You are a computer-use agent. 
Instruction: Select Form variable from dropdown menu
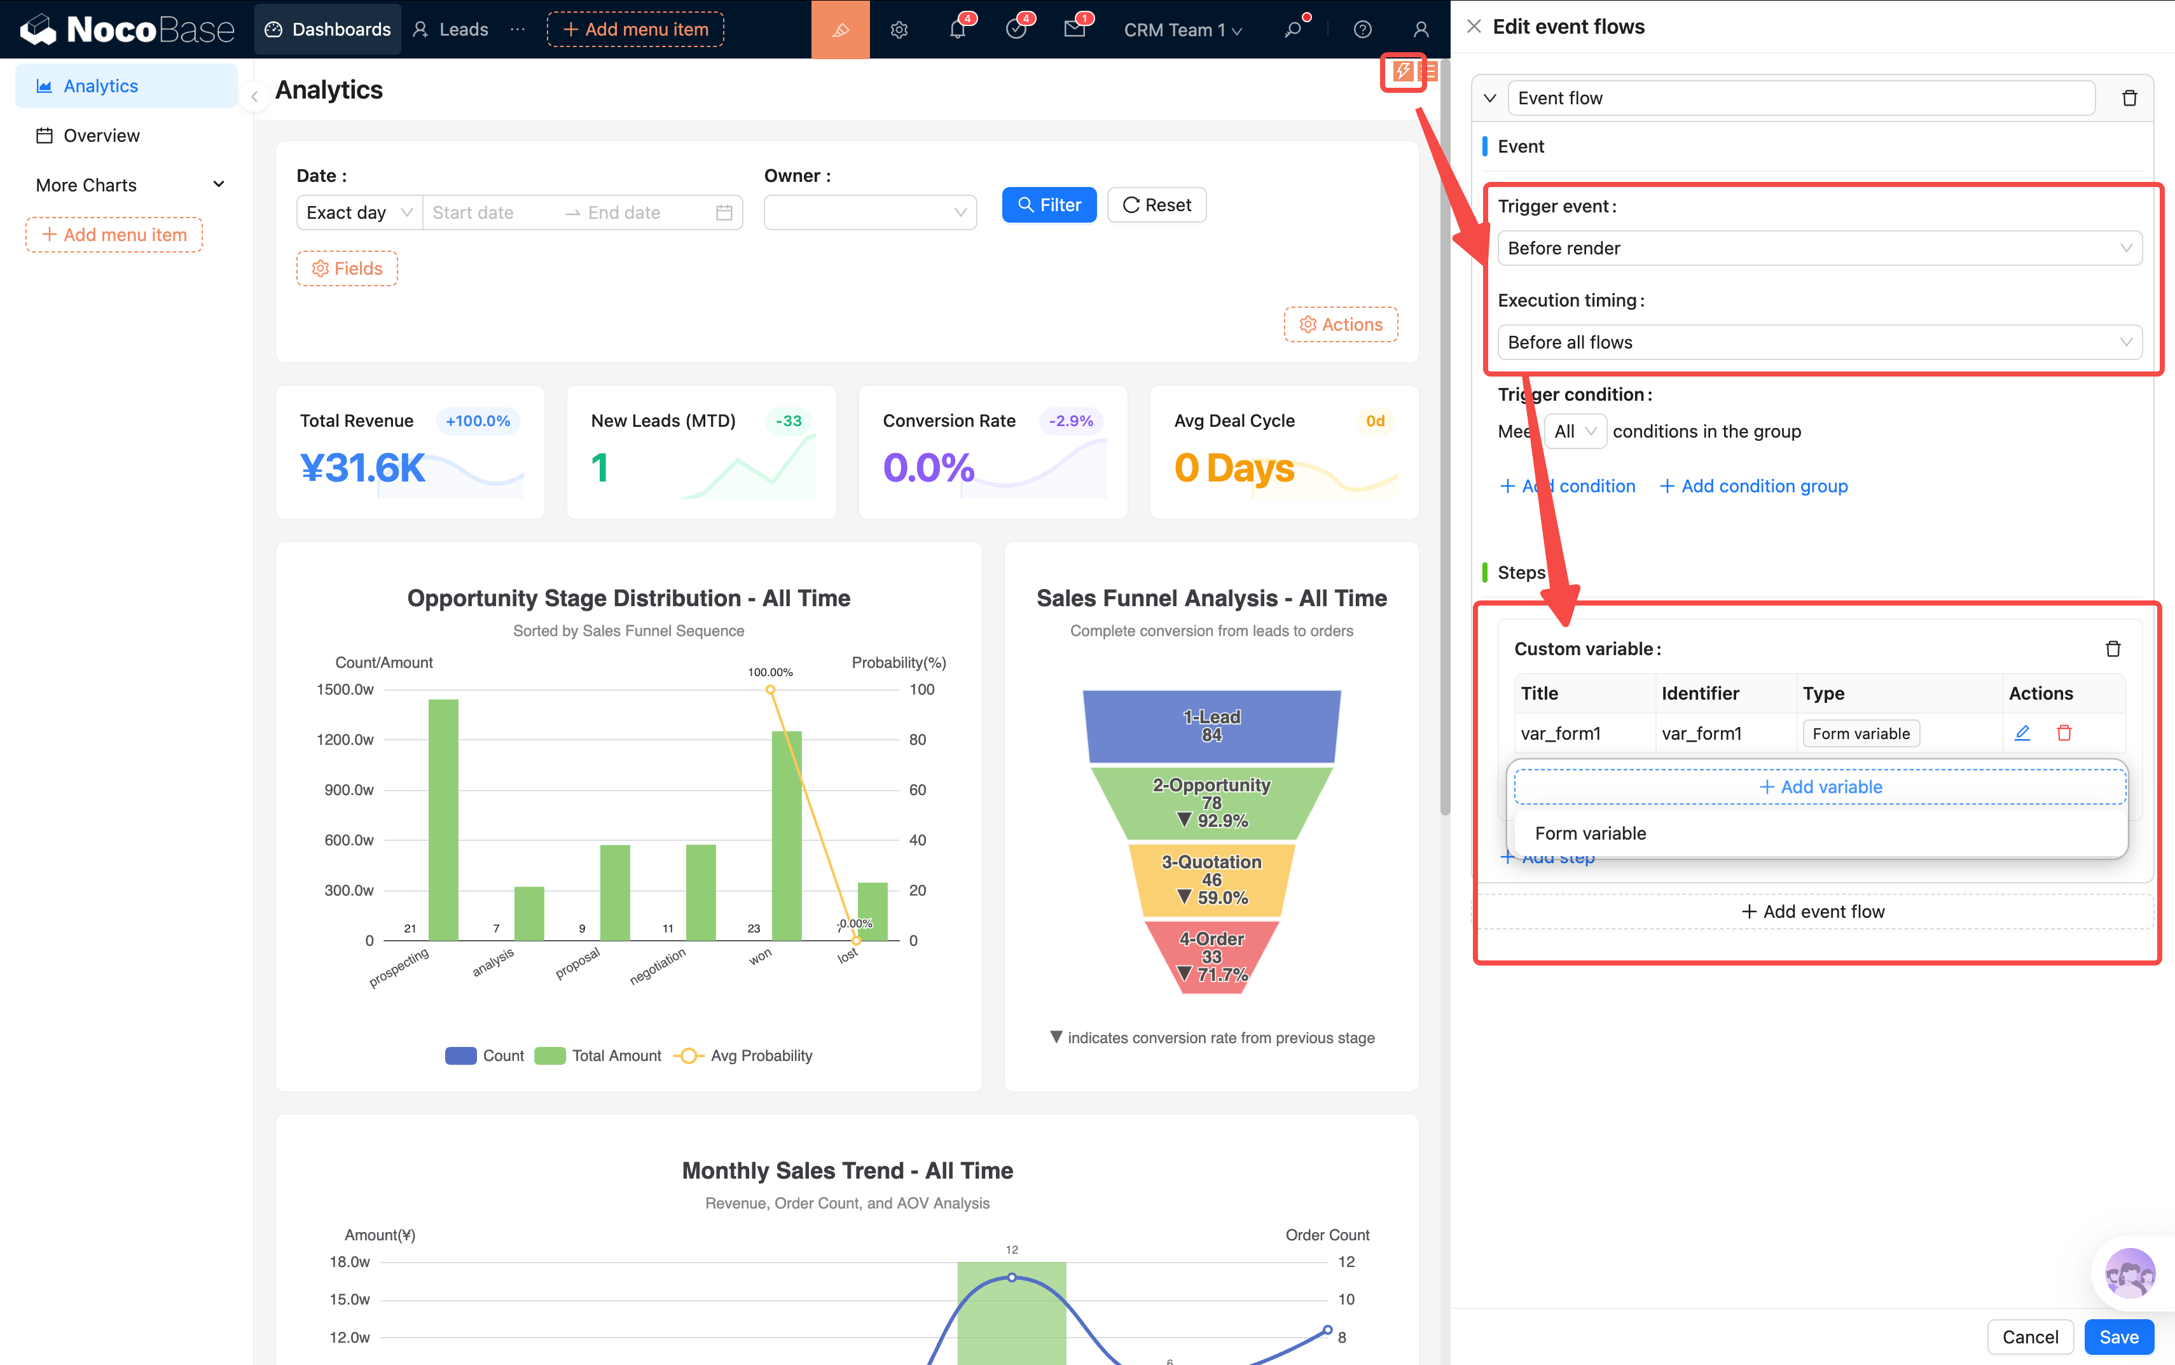point(1590,833)
